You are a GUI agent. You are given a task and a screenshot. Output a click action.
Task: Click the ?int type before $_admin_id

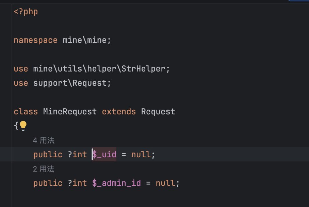77,183
